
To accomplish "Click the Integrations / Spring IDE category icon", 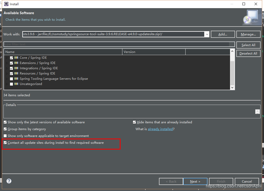I will [16, 68].
